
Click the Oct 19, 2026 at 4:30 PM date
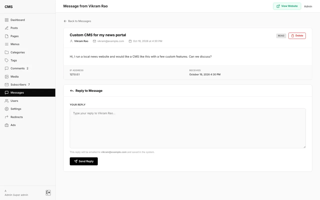pos(147,41)
